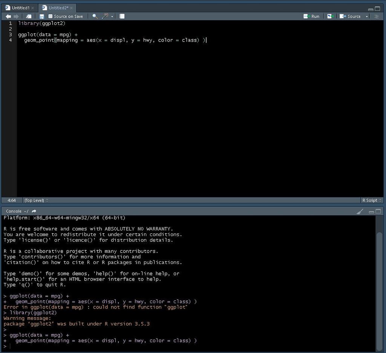
Task: Minimize the Console pane
Action: tap(371, 212)
